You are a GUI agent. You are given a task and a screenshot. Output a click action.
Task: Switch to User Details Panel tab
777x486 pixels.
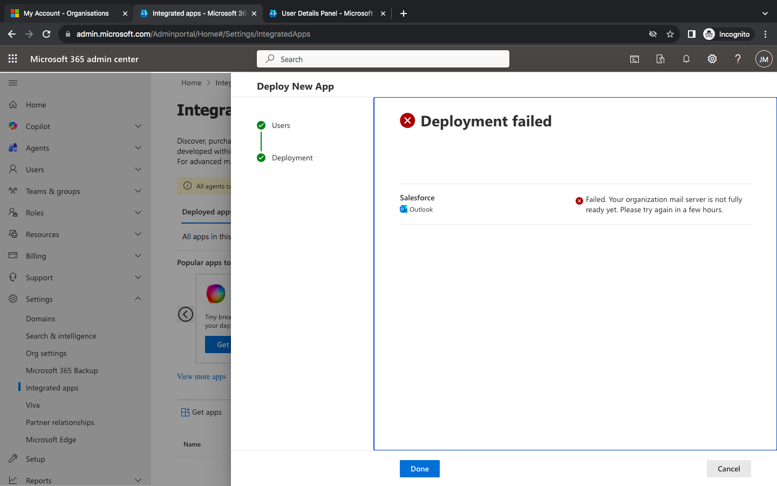coord(327,13)
